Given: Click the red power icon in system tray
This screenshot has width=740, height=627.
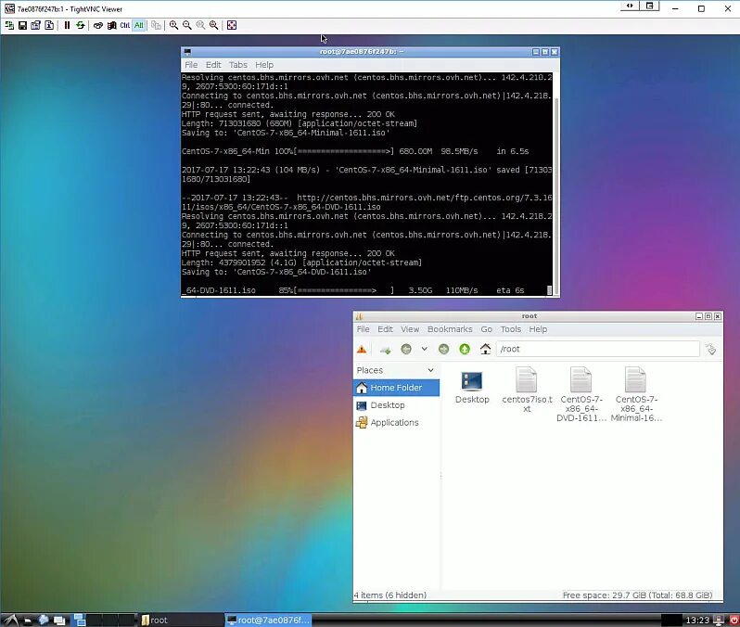Looking at the screenshot, I should pos(734,620).
